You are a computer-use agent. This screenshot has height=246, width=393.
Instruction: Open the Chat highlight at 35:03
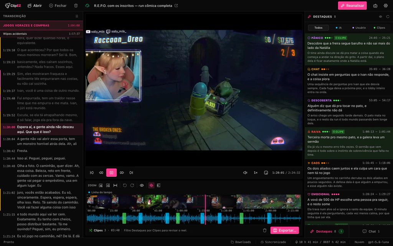coord(349,80)
